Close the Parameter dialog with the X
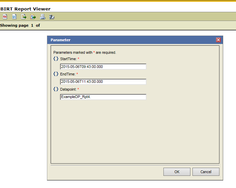This screenshot has height=188, width=236. coord(218,40)
